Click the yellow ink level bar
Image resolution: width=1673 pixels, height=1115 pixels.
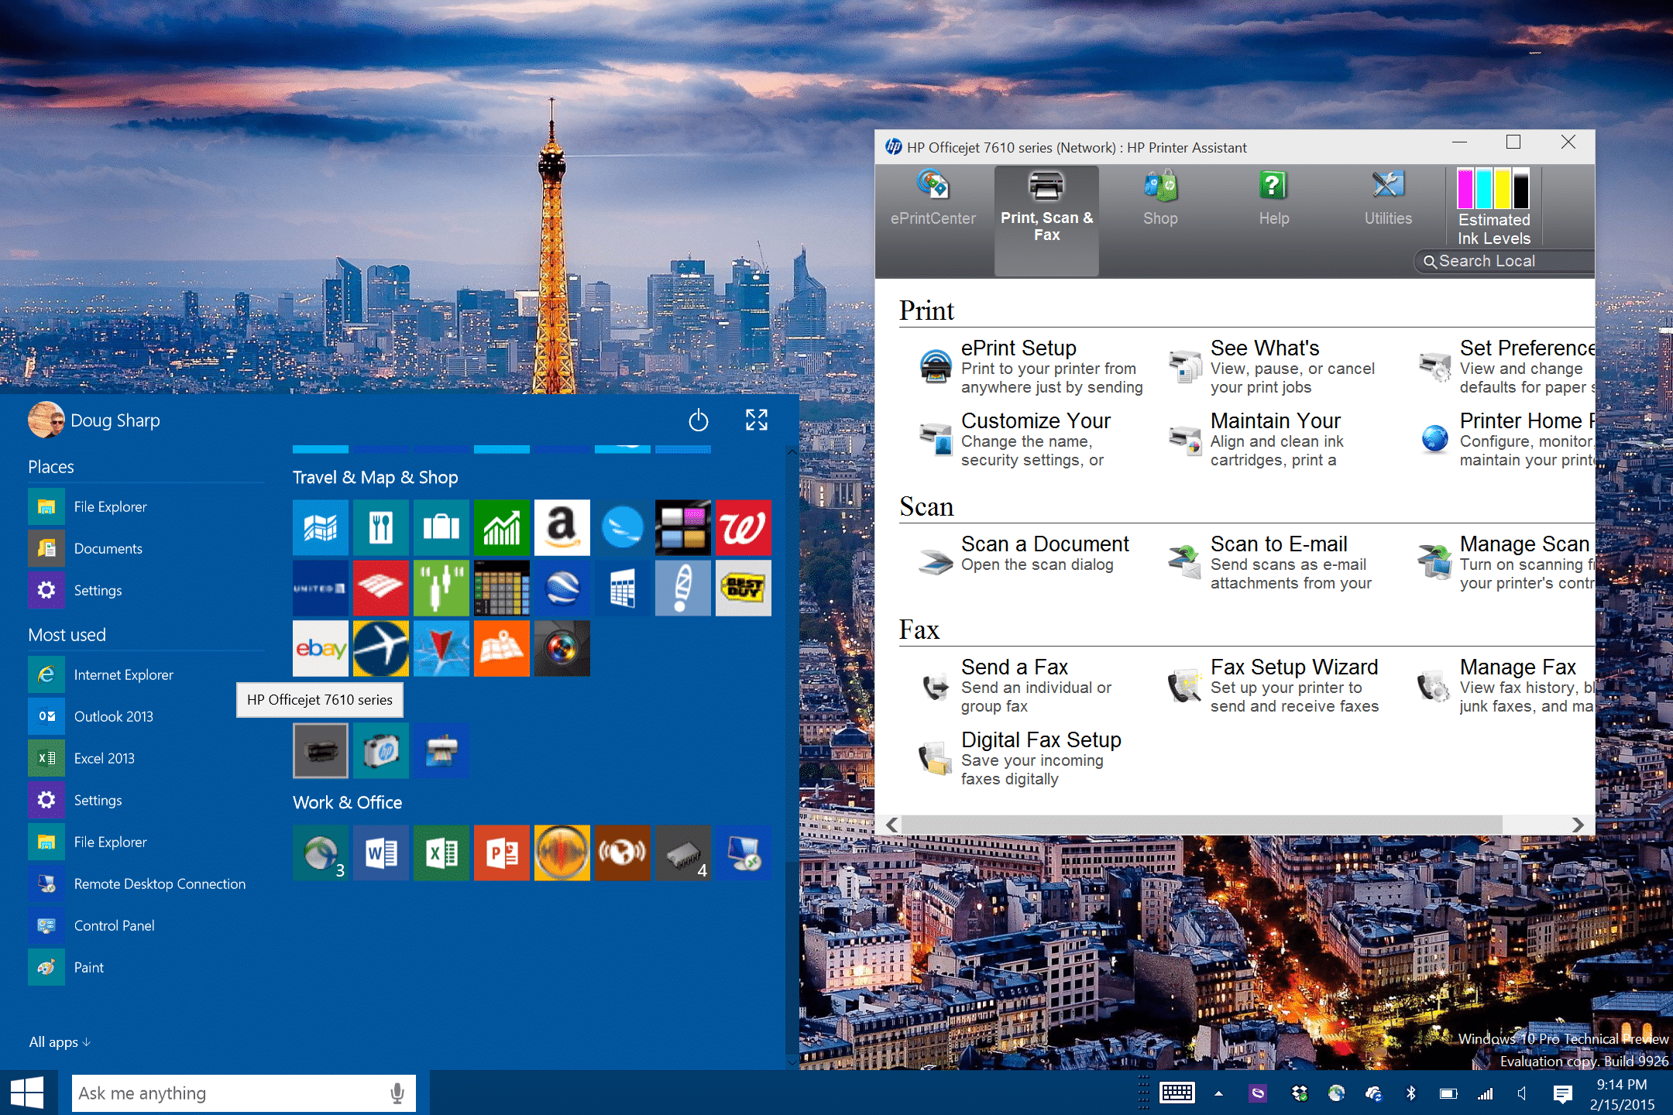pos(1503,190)
